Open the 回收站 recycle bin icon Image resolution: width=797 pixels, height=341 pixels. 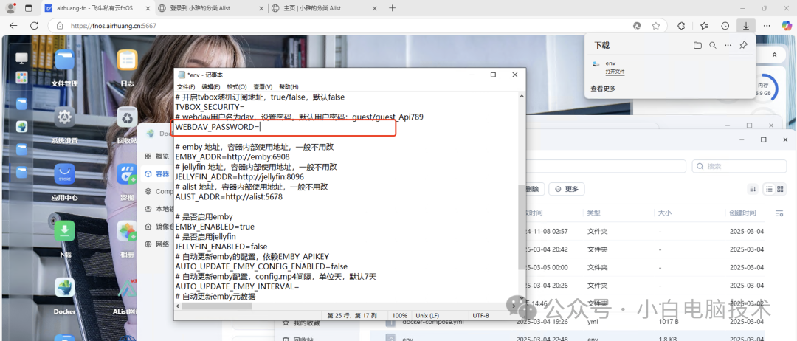[x=127, y=117]
